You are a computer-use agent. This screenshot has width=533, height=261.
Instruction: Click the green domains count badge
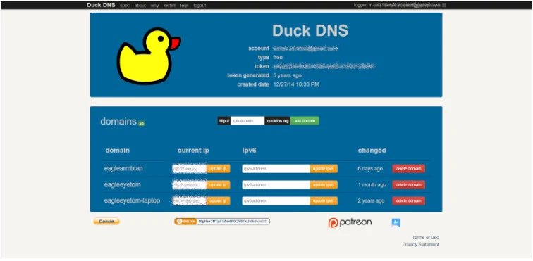pos(142,124)
